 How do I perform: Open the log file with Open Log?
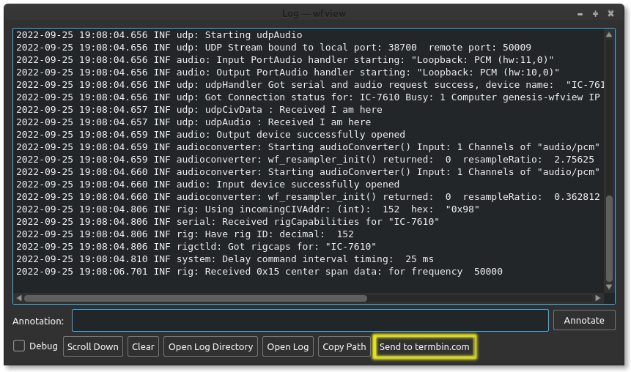pyautogui.click(x=288, y=346)
